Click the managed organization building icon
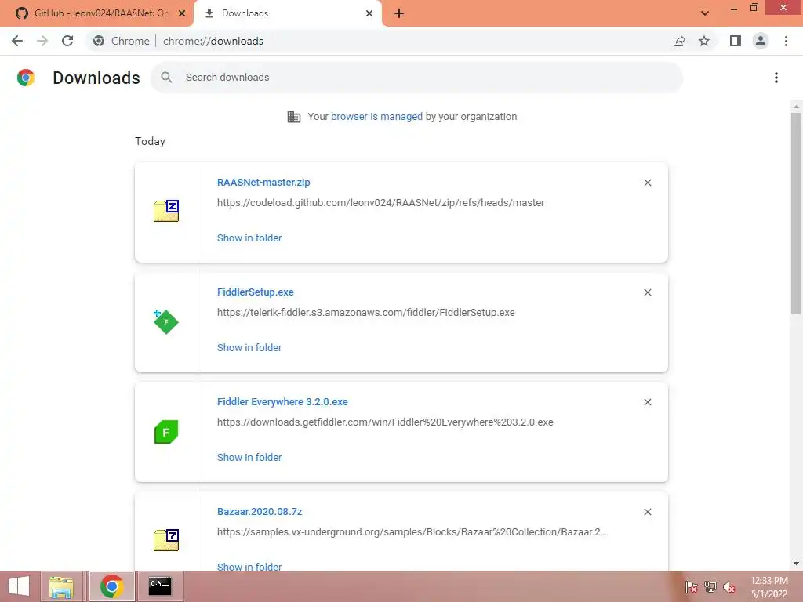803x602 pixels. (294, 117)
